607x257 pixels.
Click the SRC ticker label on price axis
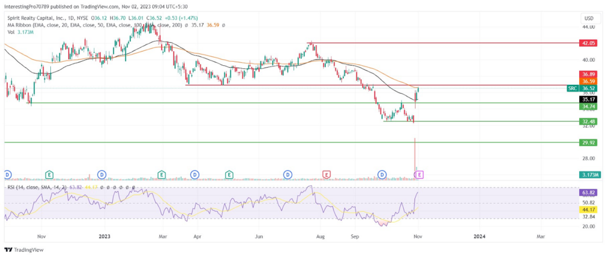[x=573, y=88]
